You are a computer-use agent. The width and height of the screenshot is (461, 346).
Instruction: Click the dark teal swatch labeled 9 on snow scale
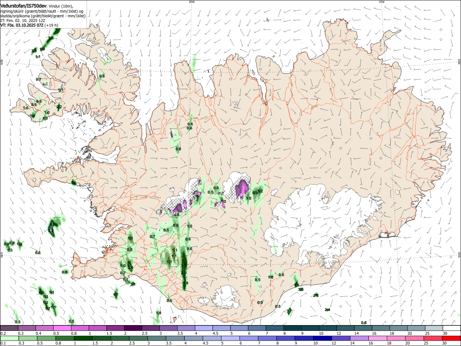[x=310, y=328]
